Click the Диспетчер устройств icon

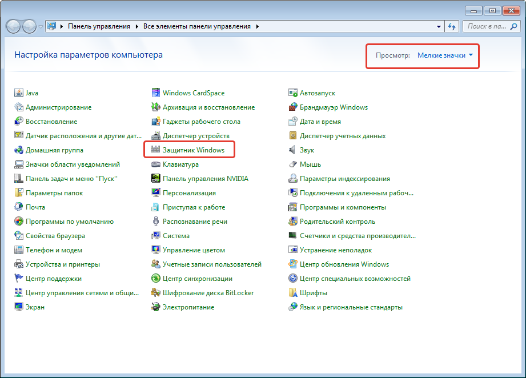tap(156, 136)
